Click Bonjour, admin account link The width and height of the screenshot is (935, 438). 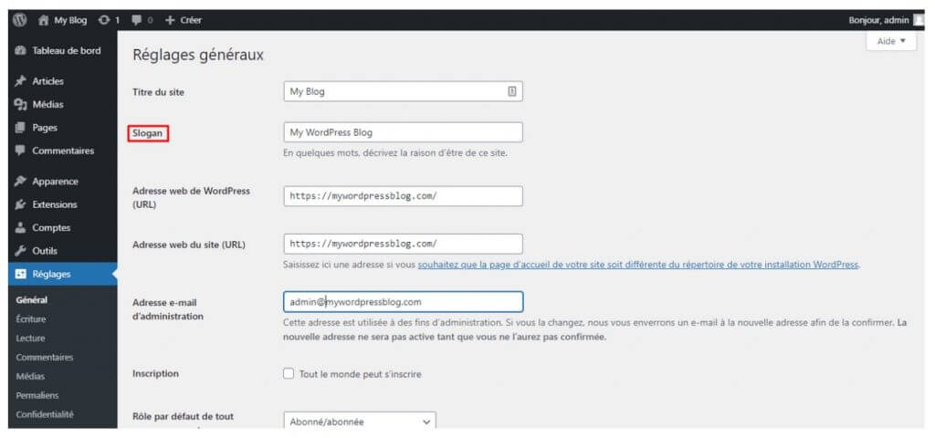pos(879,20)
